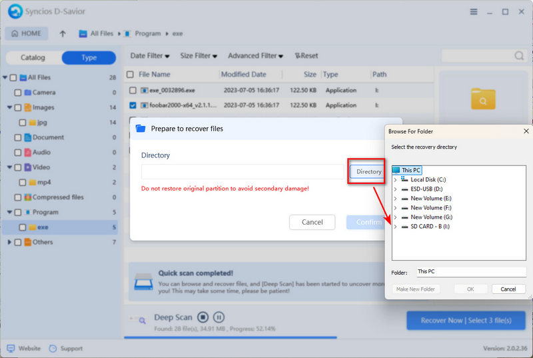Check the jpg checkbox

click(x=23, y=123)
